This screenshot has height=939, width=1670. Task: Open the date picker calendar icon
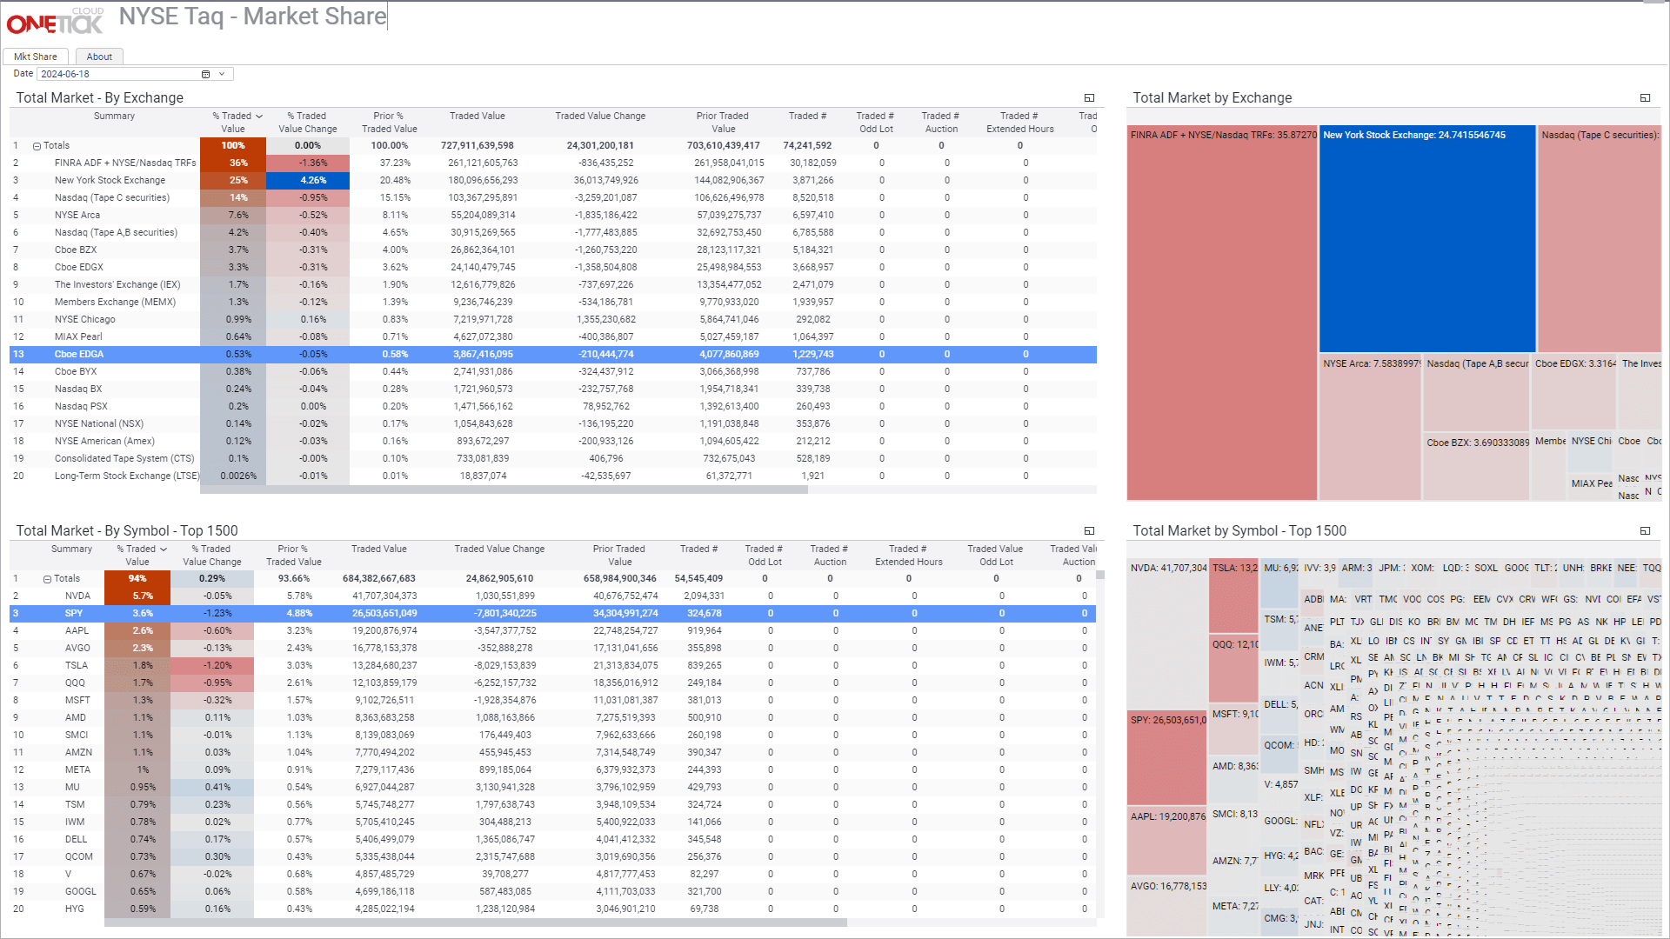pyautogui.click(x=206, y=75)
